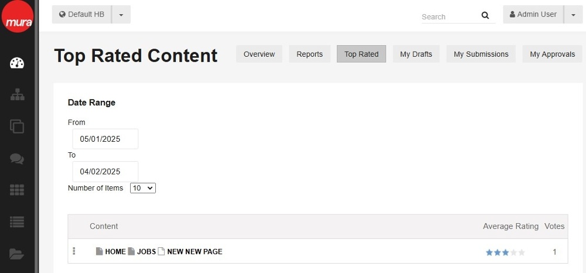Click the Average Rating column header
Viewport: 586px width, 273px height.
510,226
